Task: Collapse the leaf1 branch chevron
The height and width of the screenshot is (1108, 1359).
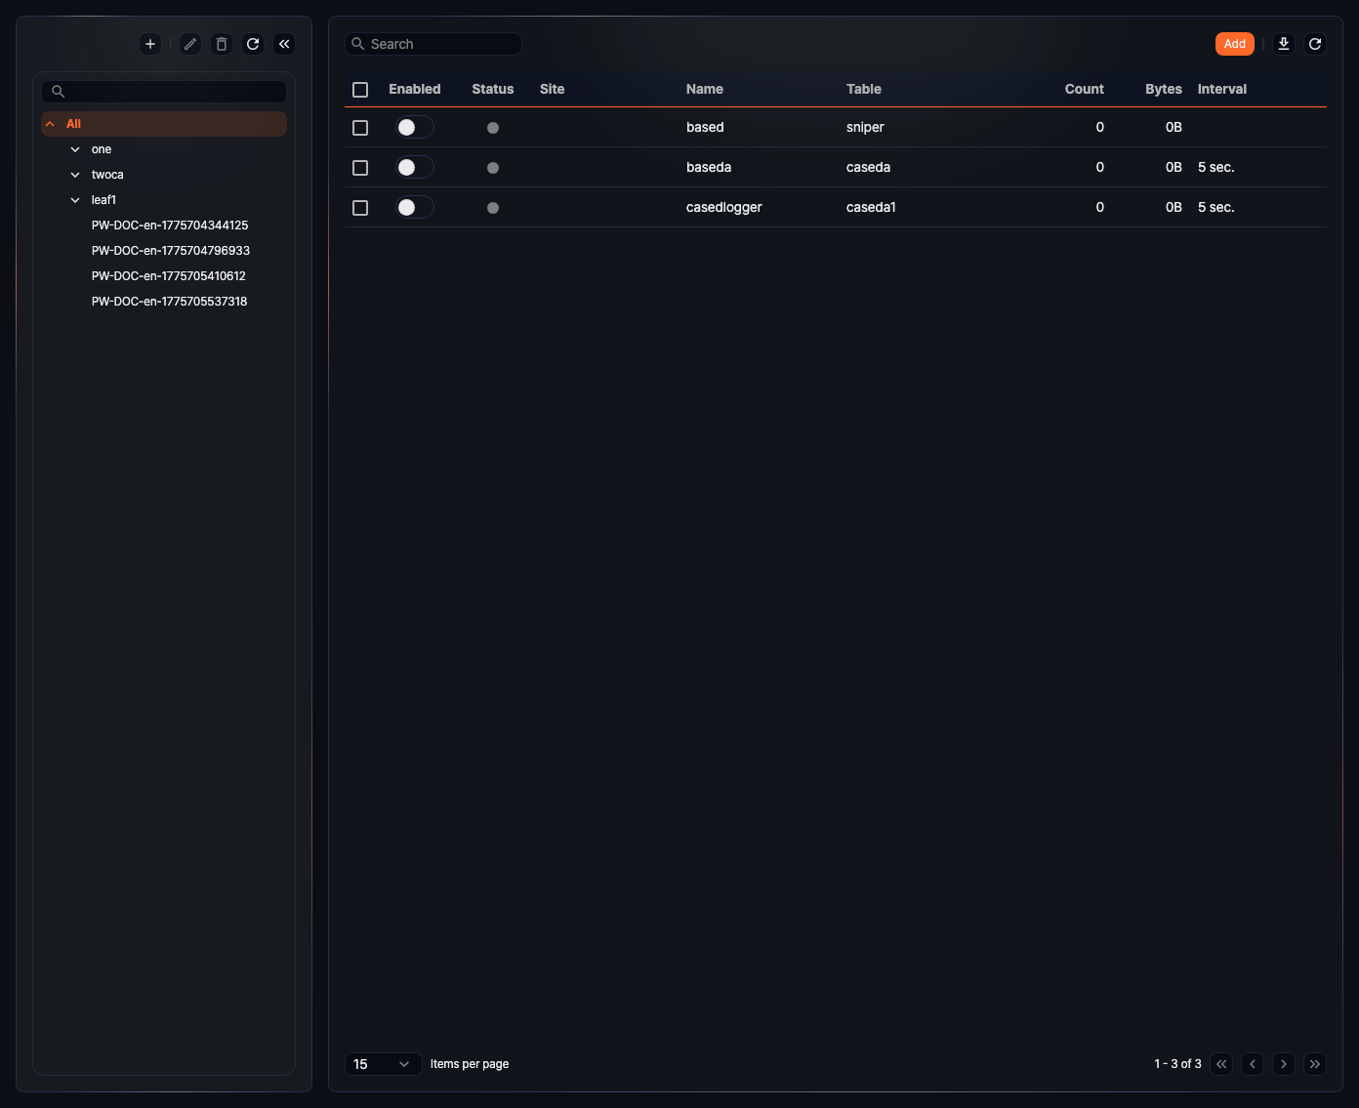Action: pyautogui.click(x=75, y=199)
